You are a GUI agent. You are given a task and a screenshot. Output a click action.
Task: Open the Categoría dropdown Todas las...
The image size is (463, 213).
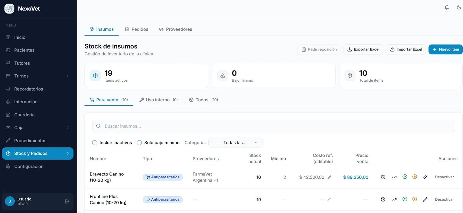tap(235, 143)
